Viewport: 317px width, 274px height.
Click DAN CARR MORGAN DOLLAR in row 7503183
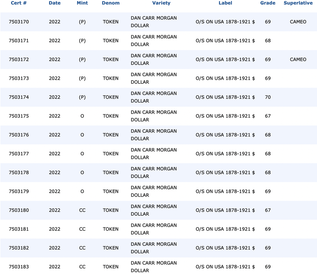click(154, 267)
